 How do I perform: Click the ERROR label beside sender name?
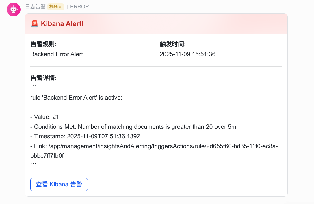click(x=79, y=7)
